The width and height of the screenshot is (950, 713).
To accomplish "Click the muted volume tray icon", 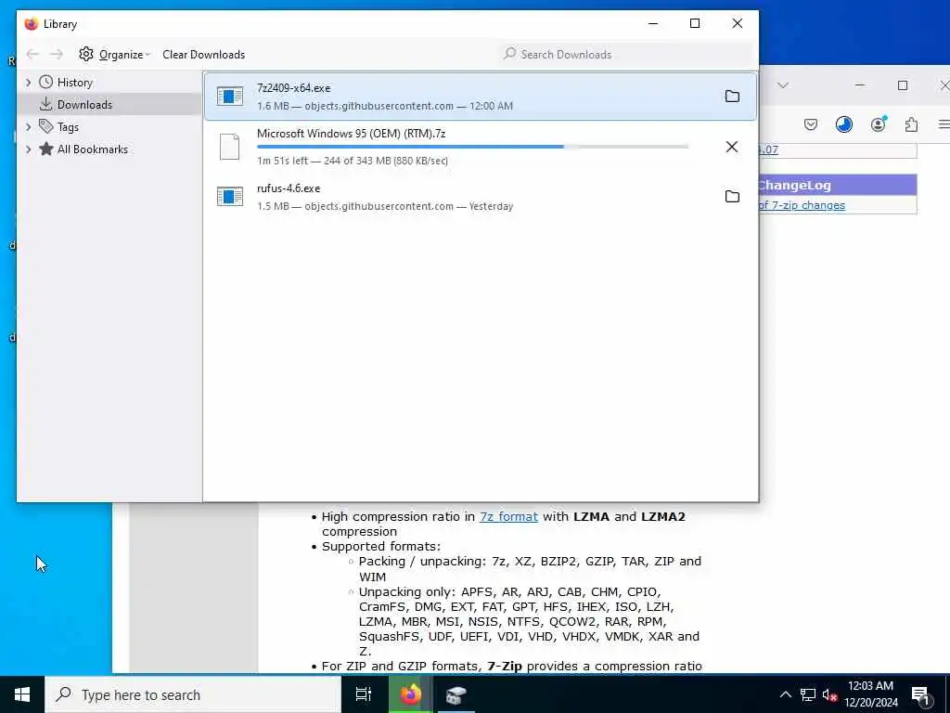I will (829, 695).
